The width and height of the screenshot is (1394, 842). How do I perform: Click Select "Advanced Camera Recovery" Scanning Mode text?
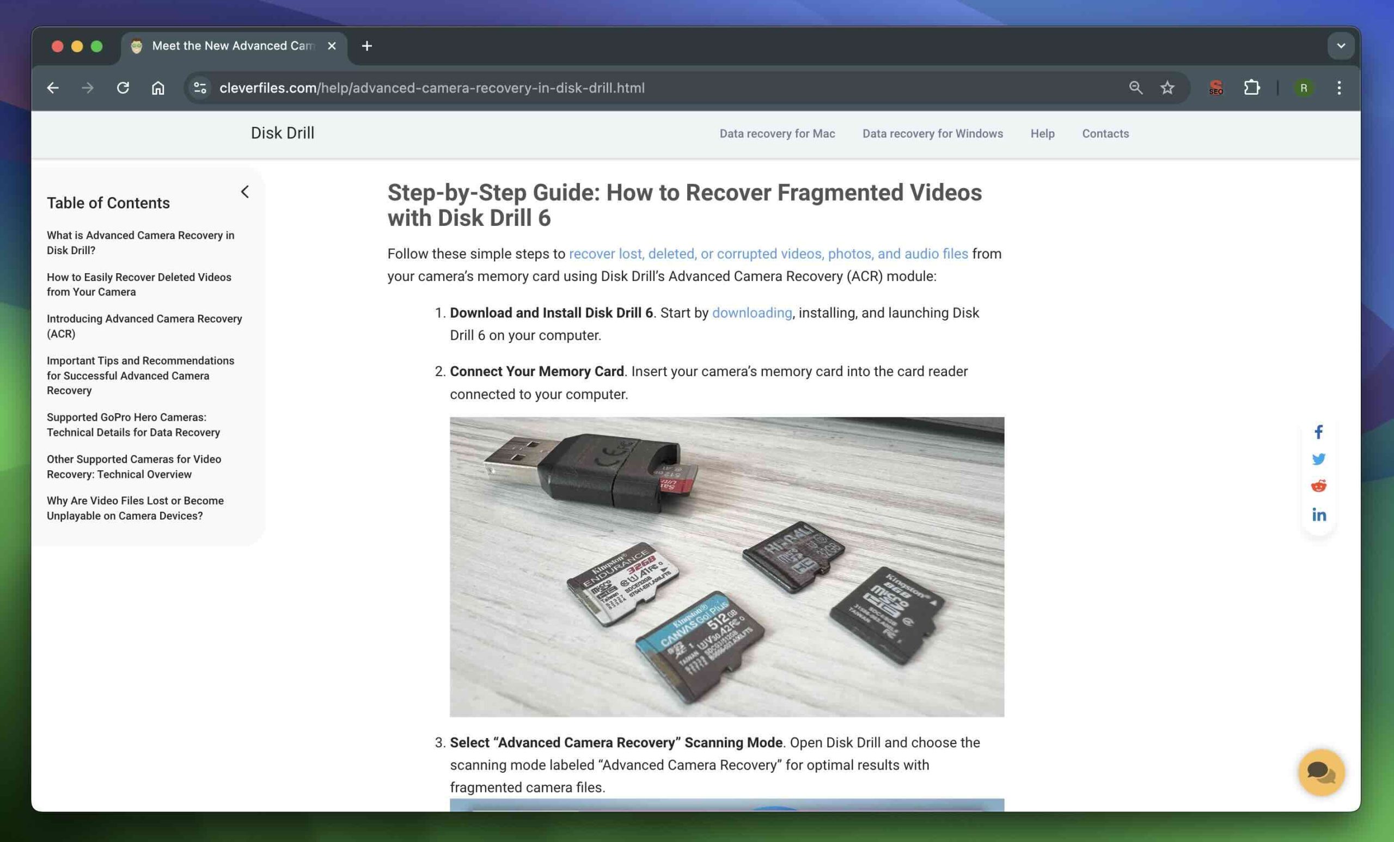(616, 742)
